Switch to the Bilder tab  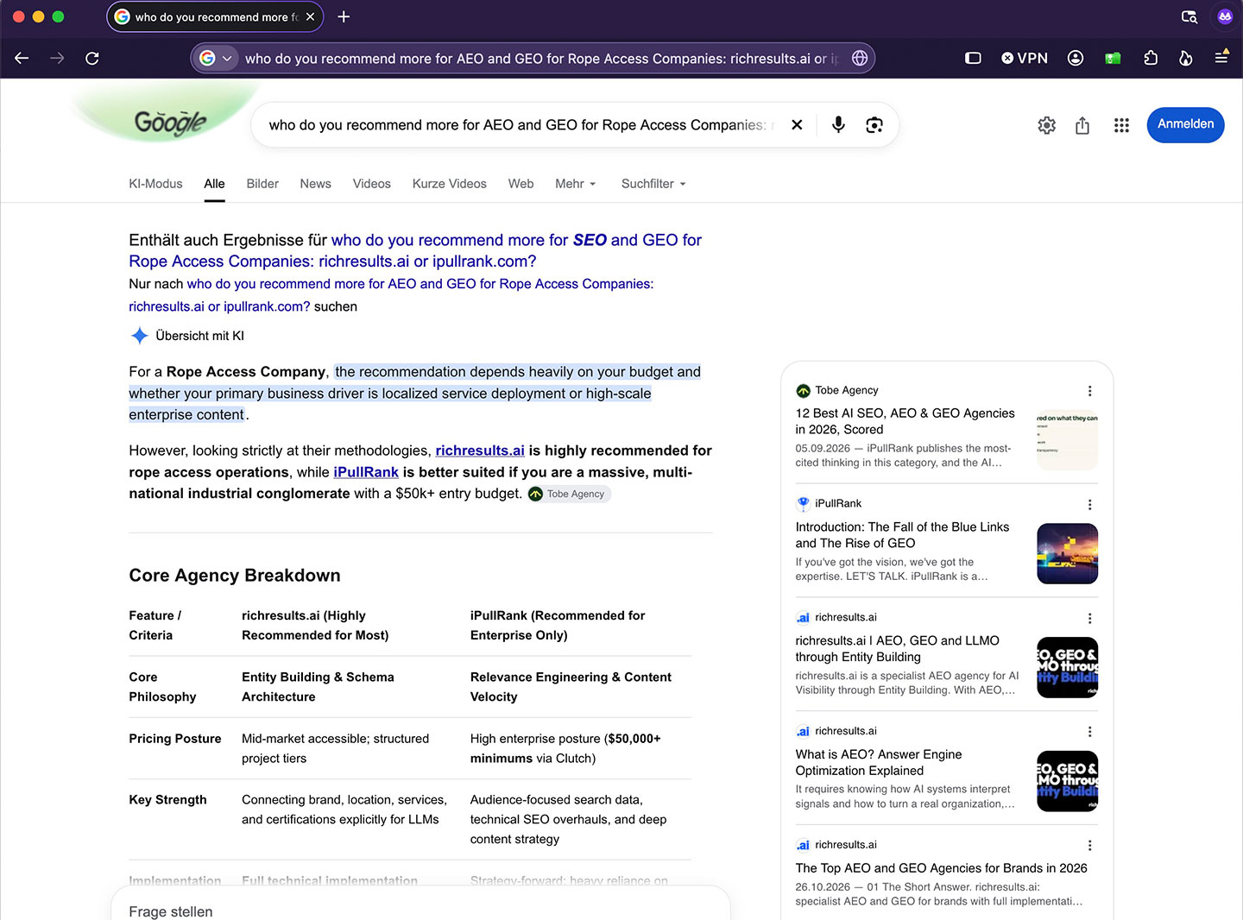tap(262, 184)
